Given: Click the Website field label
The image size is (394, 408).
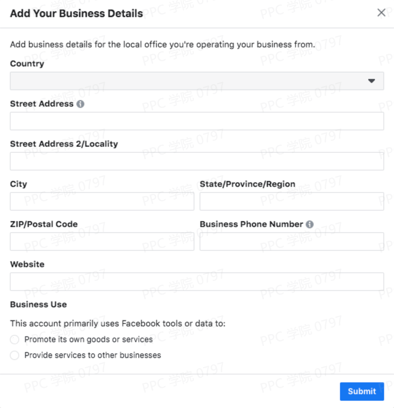Looking at the screenshot, I should point(27,265).
